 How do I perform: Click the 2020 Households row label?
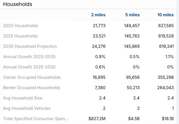[20, 26]
